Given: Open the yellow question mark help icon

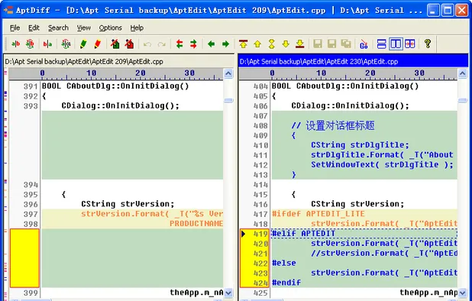Looking at the screenshot, I should [x=428, y=44].
